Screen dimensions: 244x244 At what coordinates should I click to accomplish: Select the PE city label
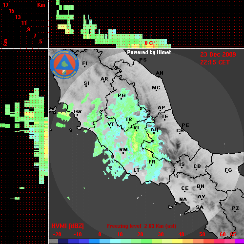[185, 125]
